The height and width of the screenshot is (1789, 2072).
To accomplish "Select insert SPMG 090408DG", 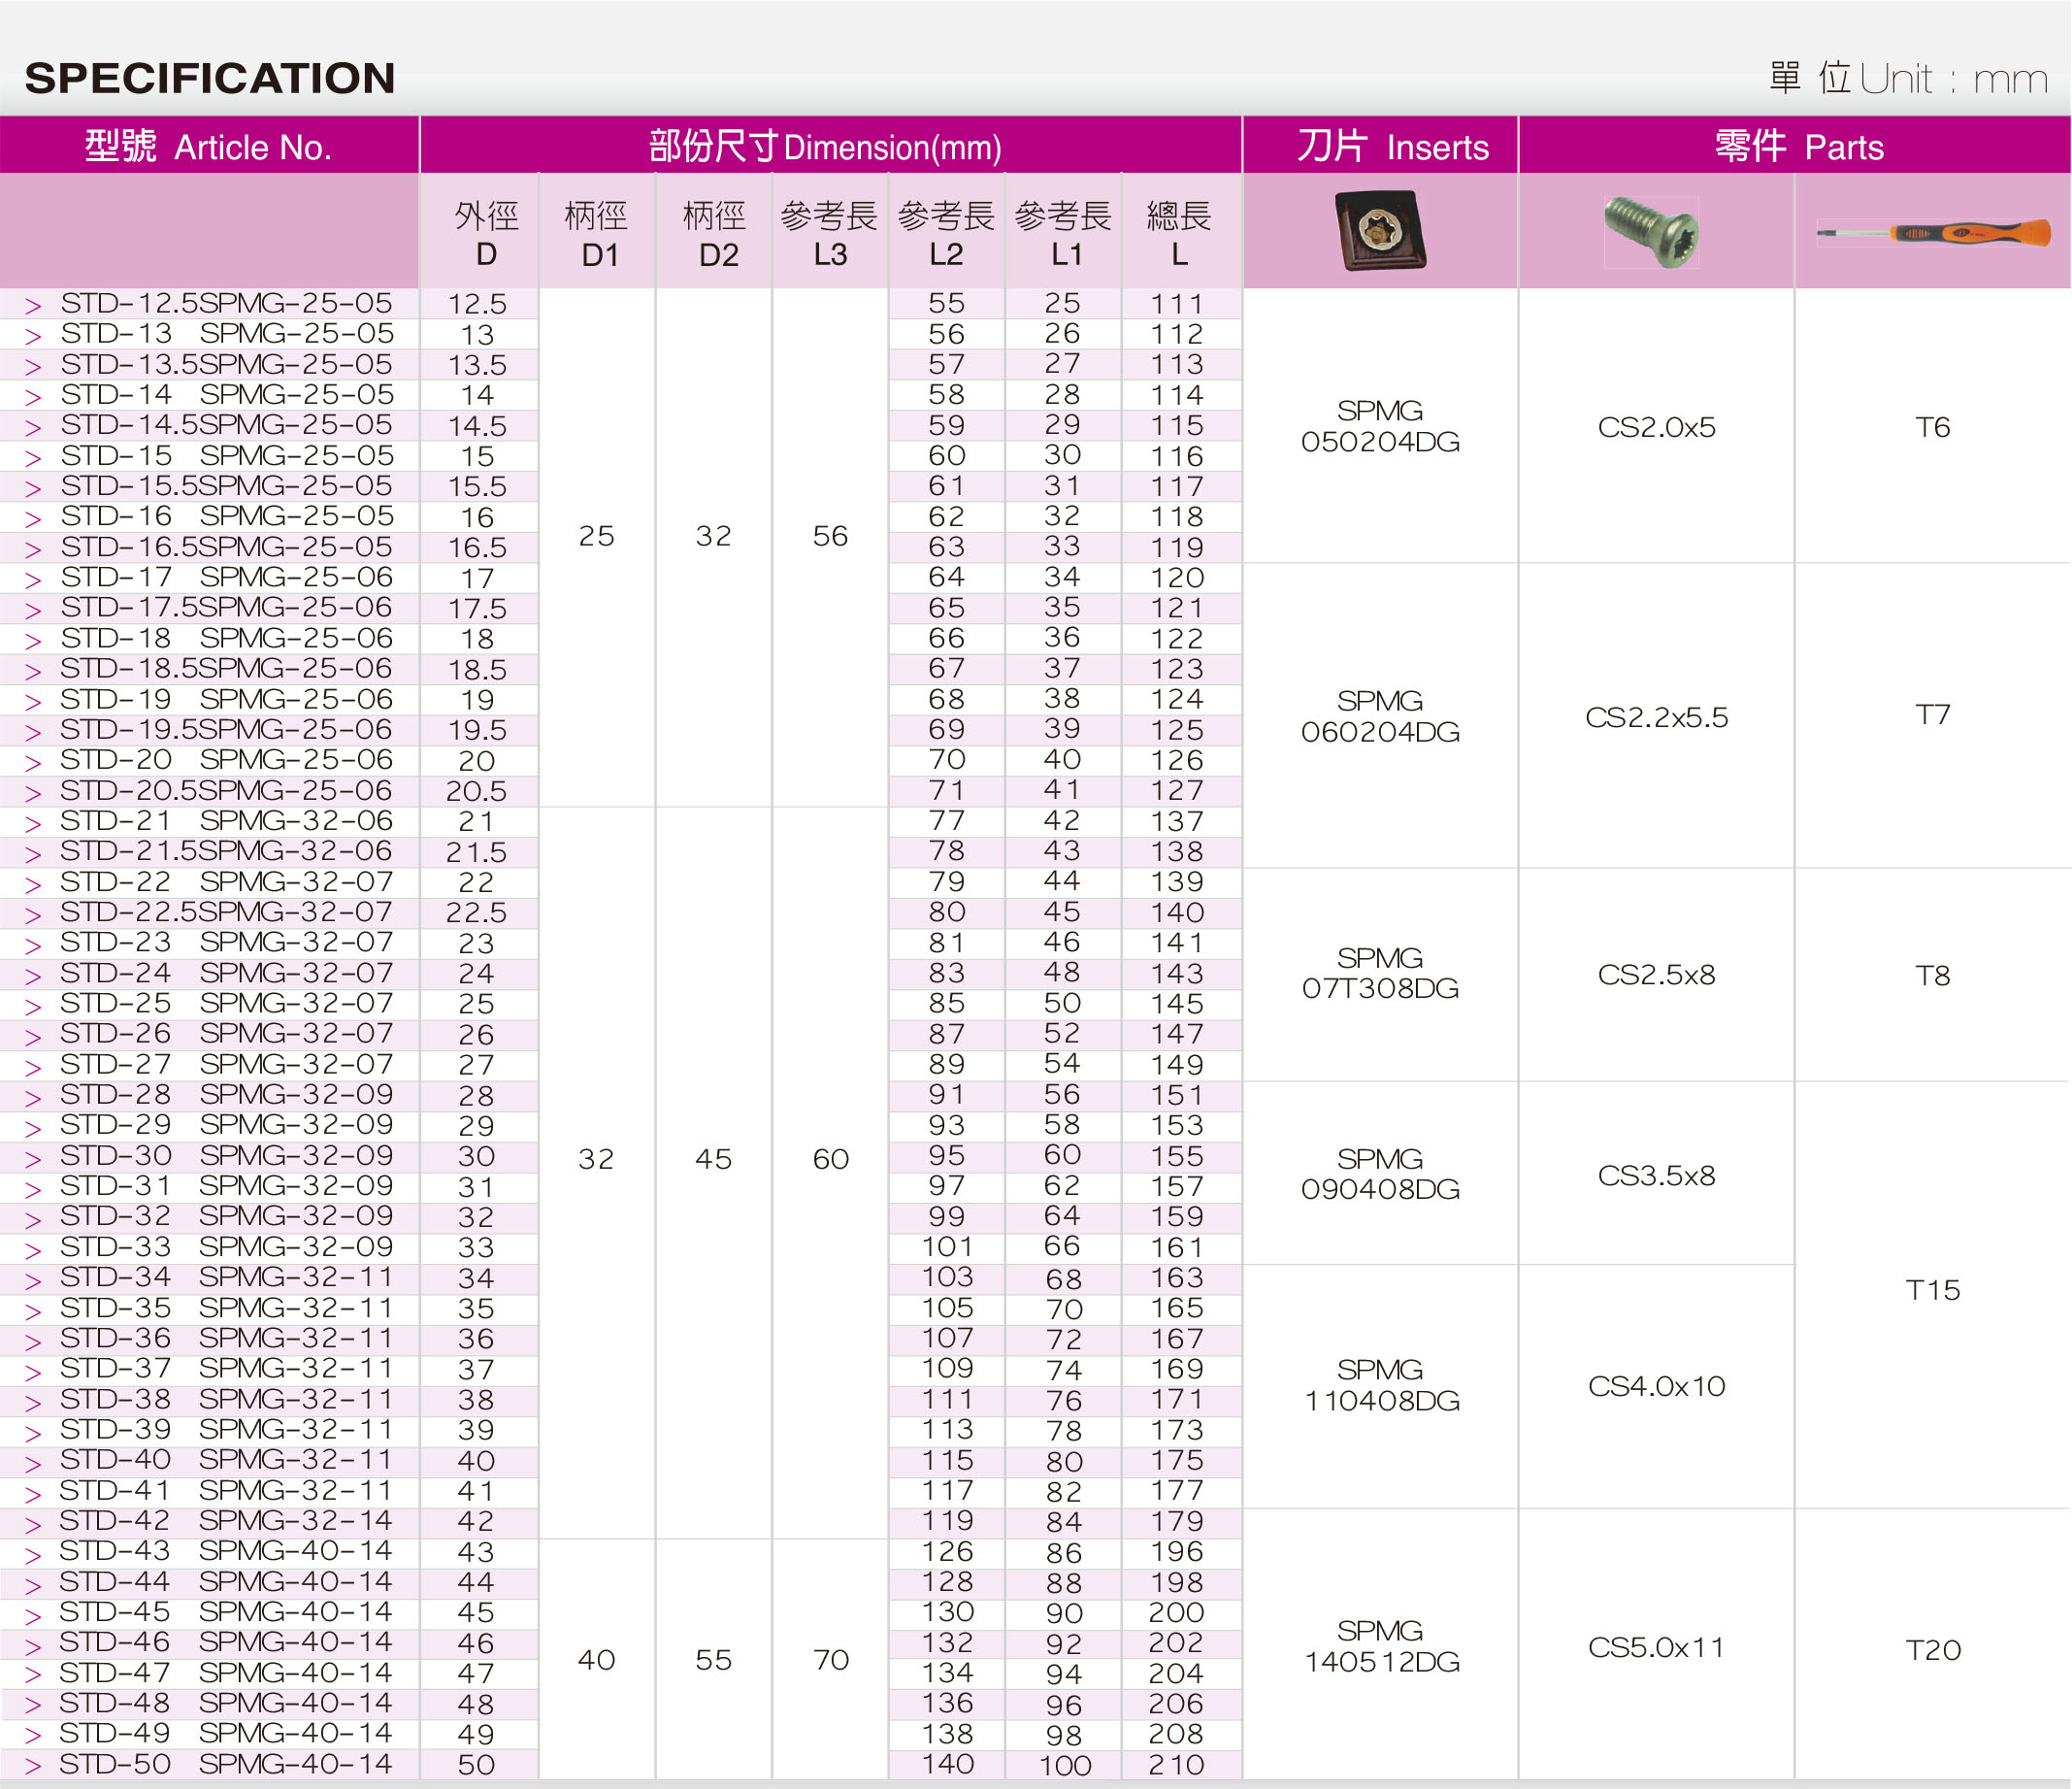I will (x=1380, y=1174).
